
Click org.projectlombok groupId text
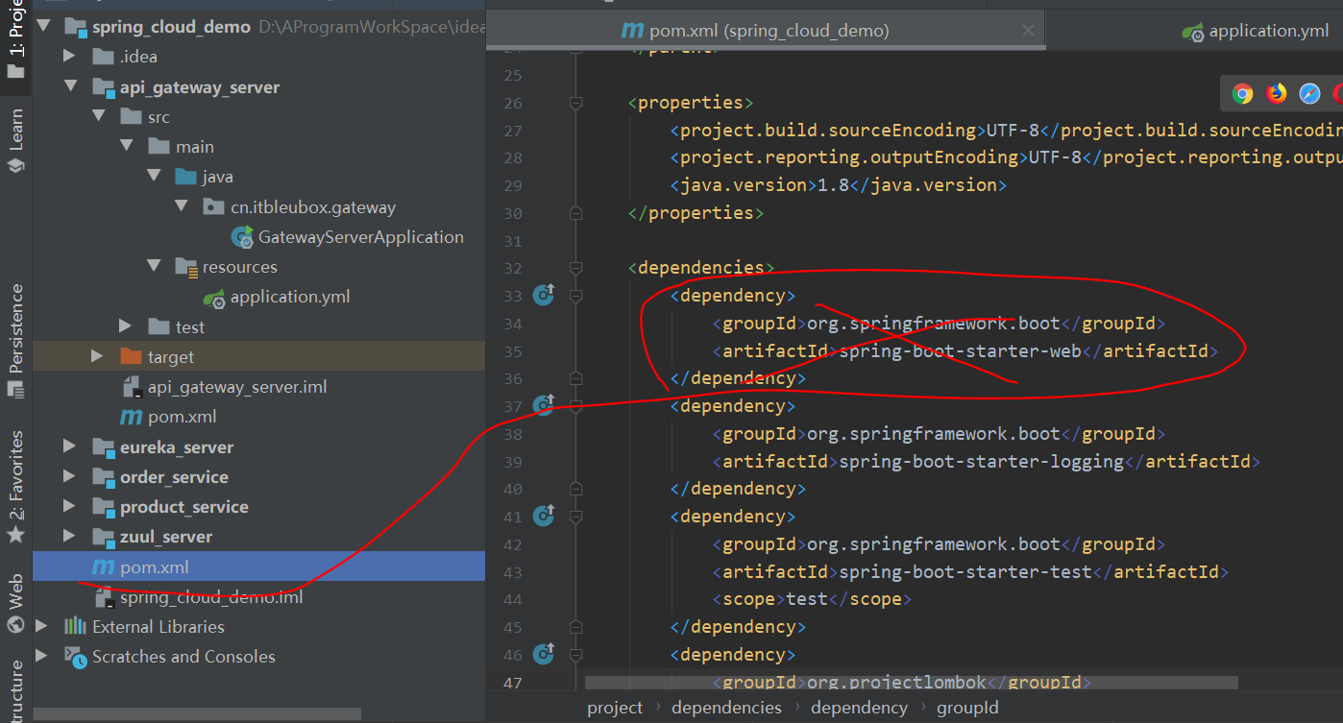896,682
